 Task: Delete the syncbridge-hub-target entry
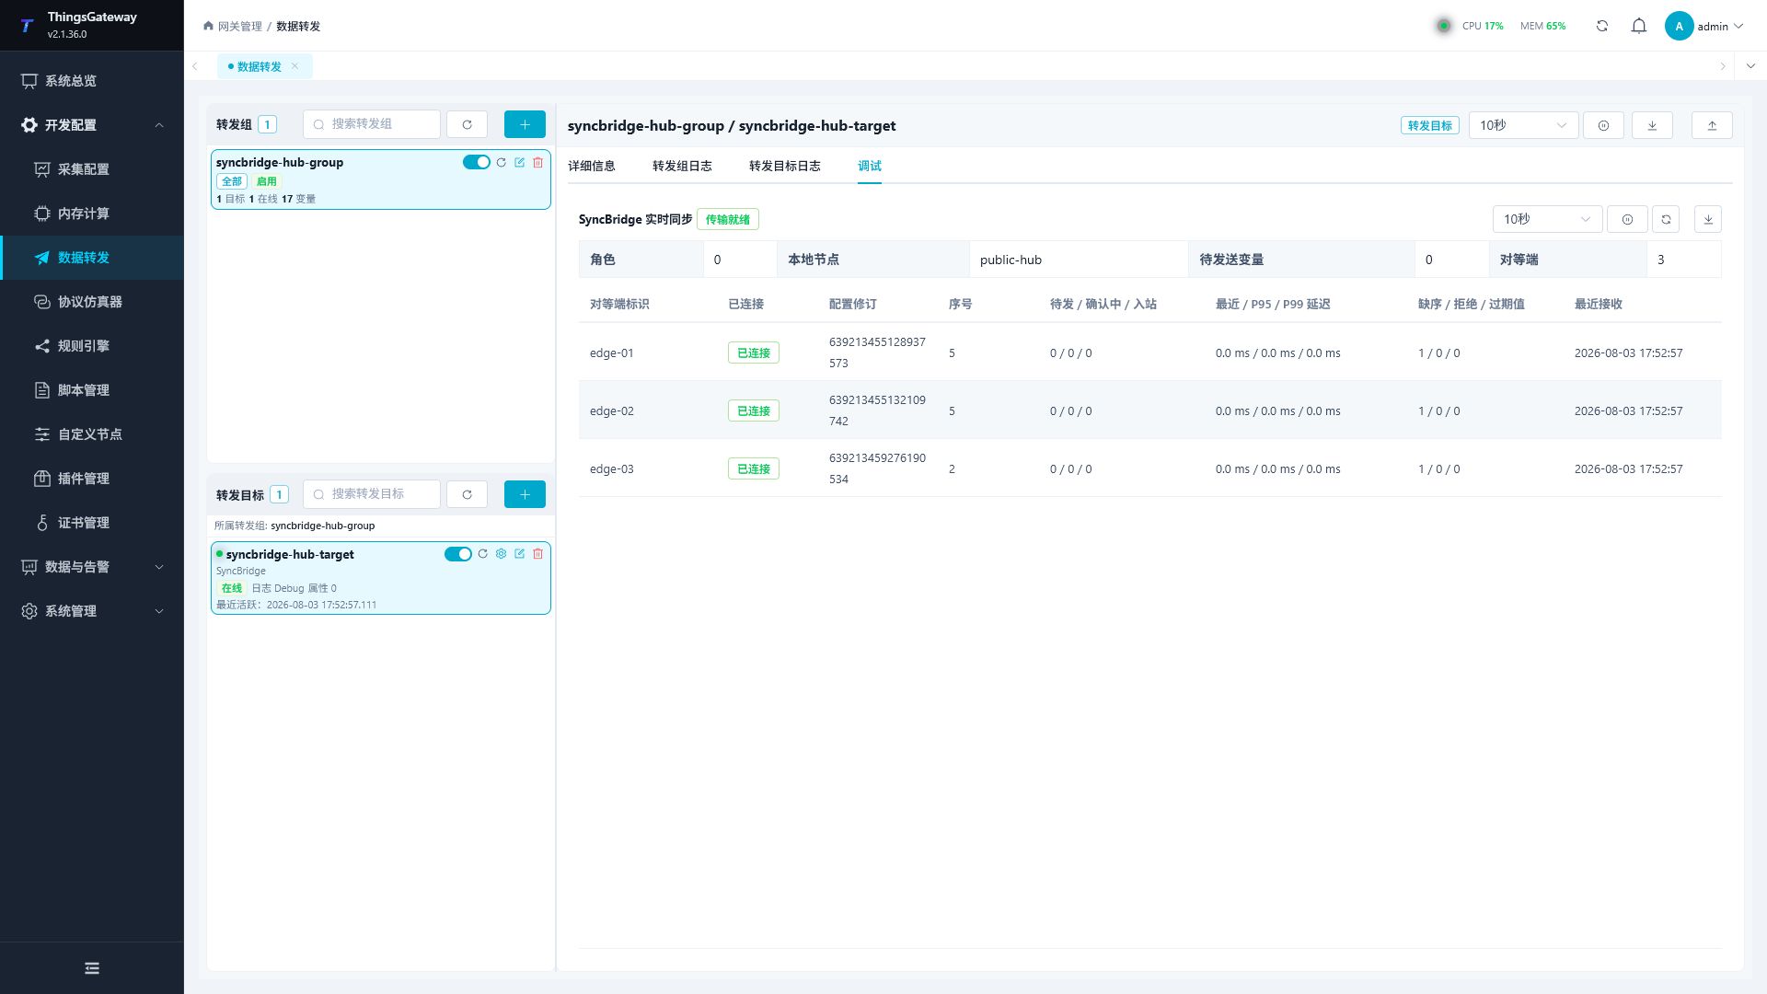[x=538, y=554]
